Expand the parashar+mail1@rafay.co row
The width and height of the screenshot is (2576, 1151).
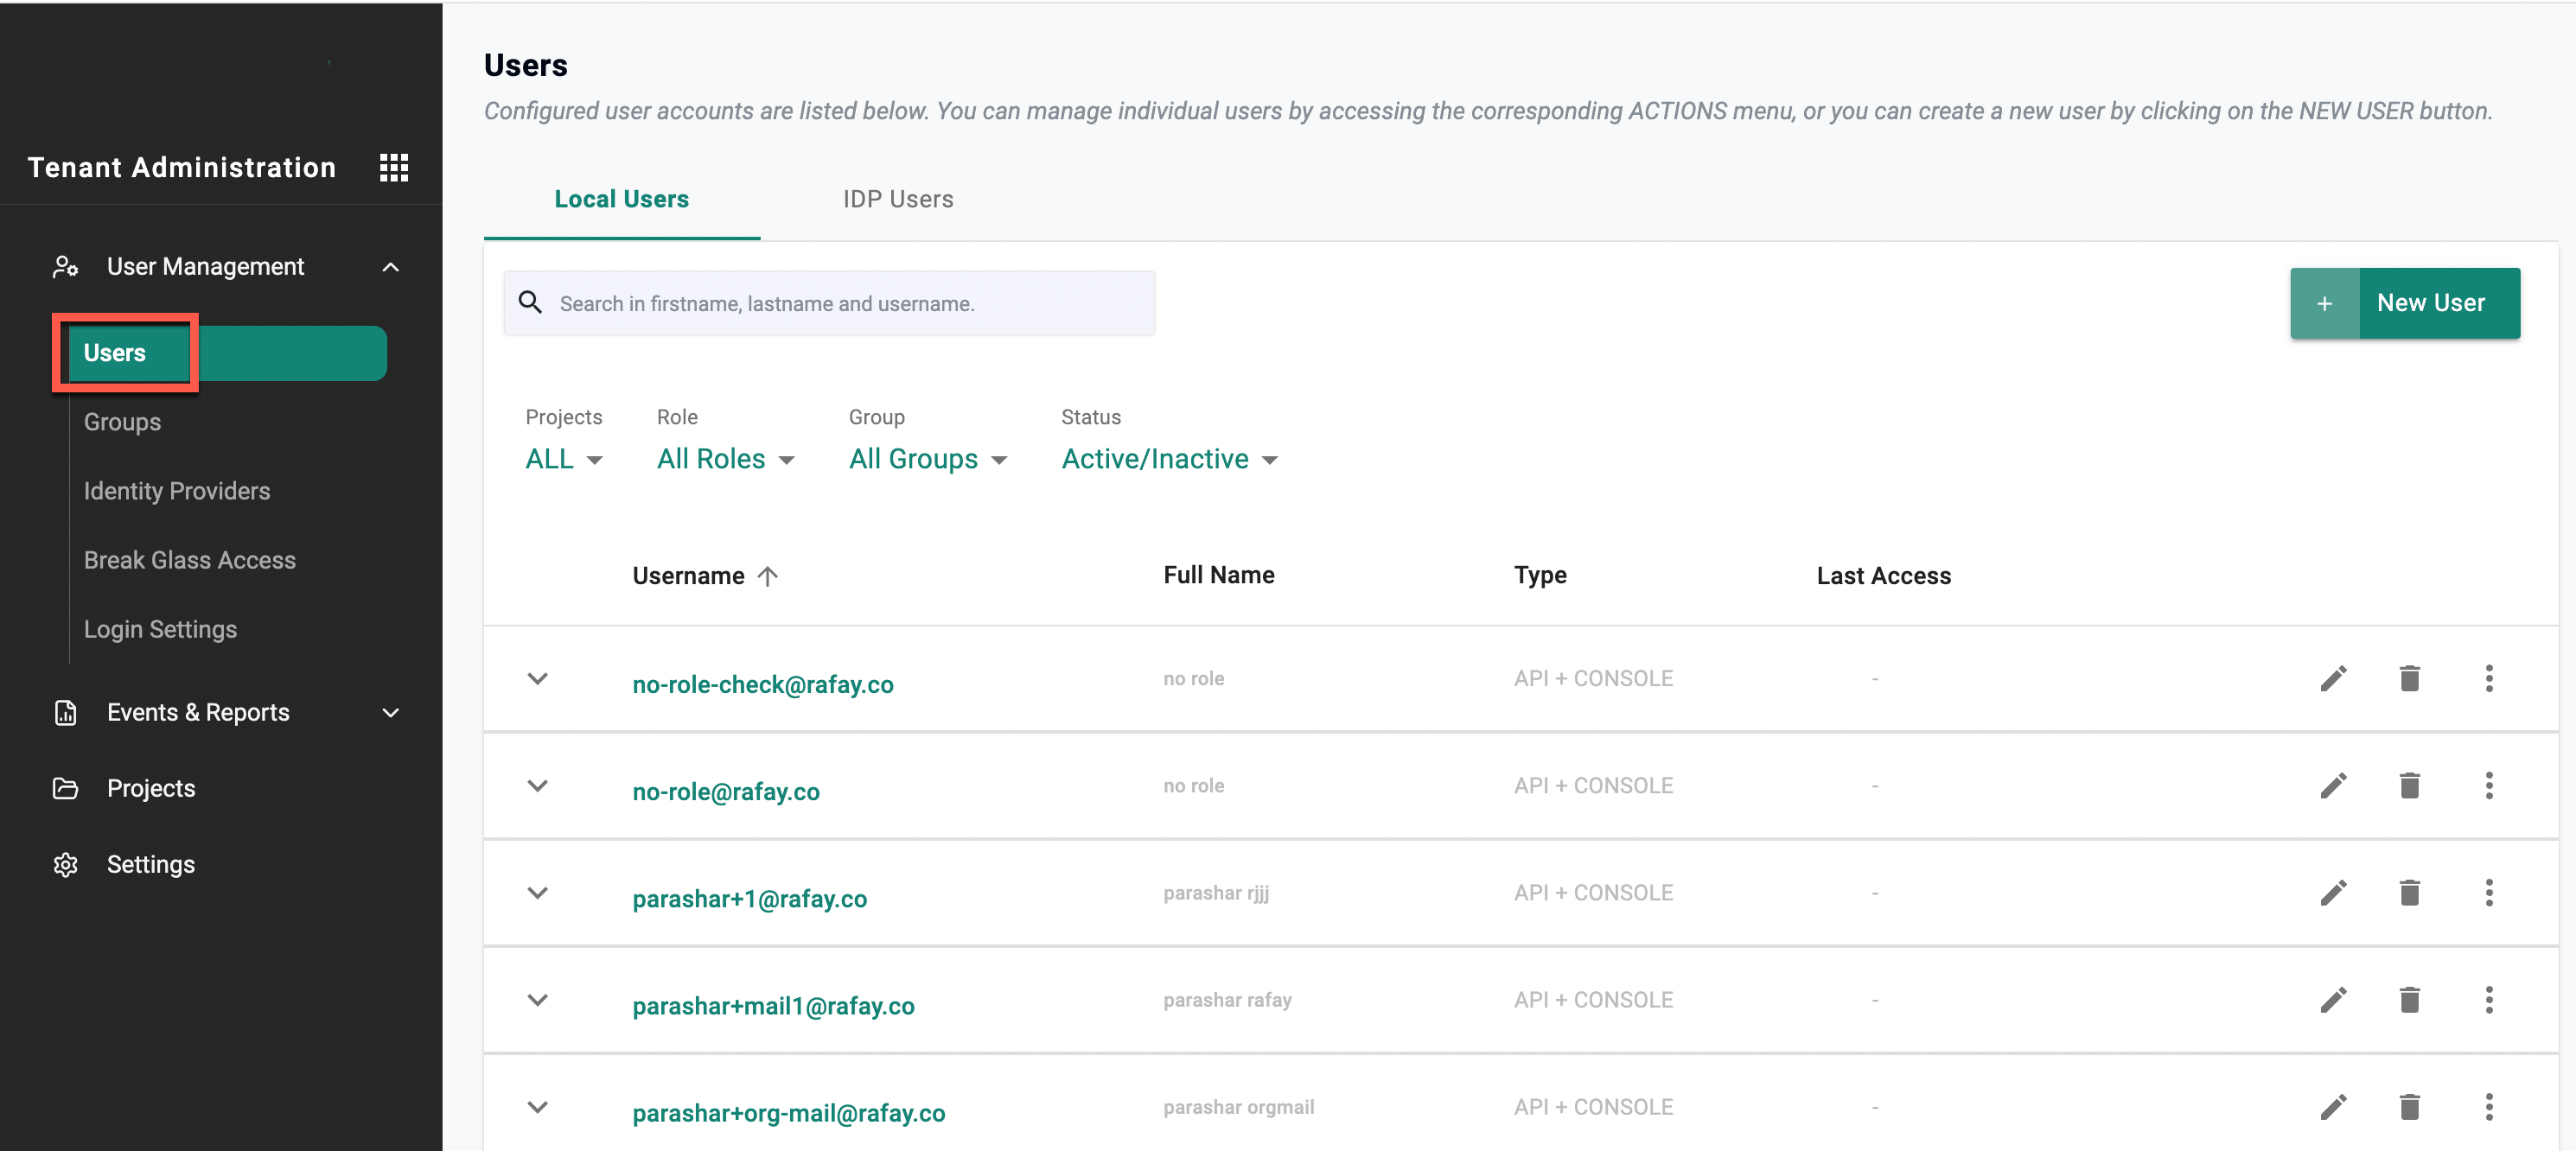click(x=538, y=1000)
